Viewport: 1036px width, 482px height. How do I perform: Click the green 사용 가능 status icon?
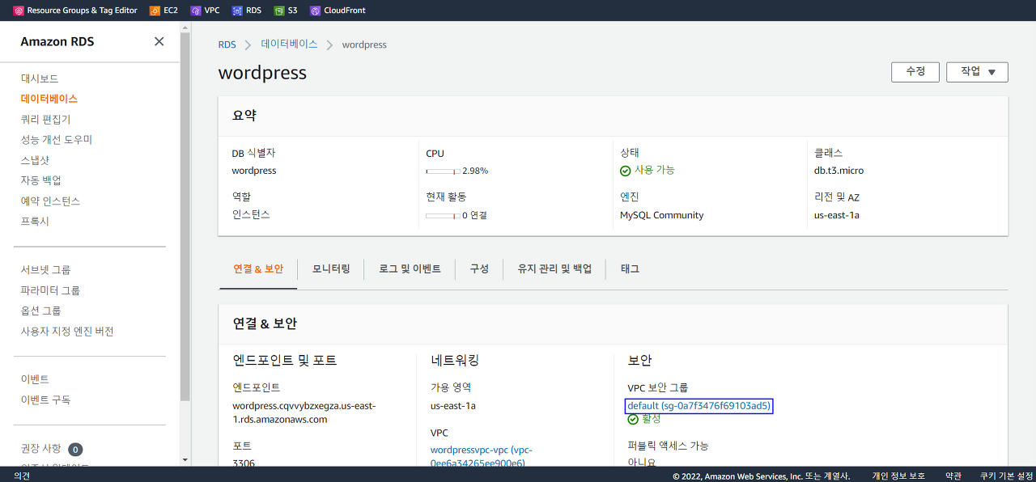tap(625, 171)
